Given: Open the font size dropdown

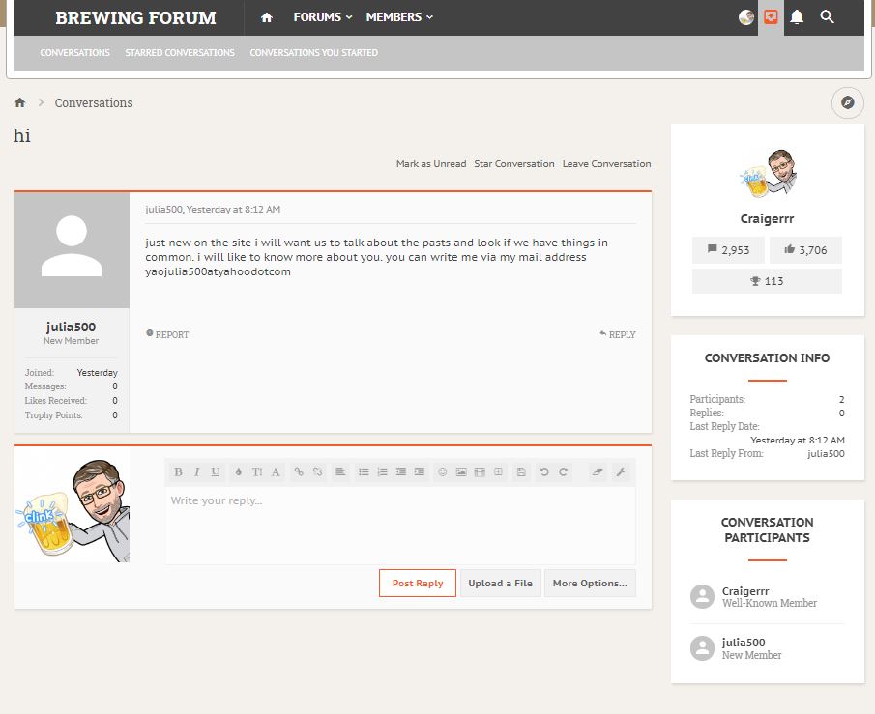Looking at the screenshot, I should pos(257,472).
